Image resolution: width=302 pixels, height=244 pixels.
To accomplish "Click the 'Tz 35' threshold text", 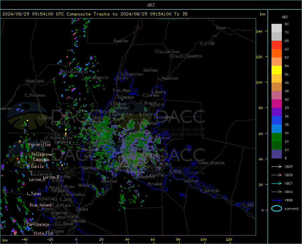I will pos(181,14).
